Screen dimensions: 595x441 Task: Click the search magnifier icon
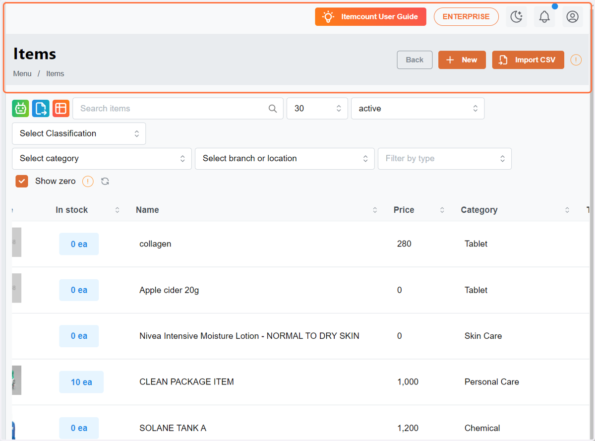click(x=273, y=109)
